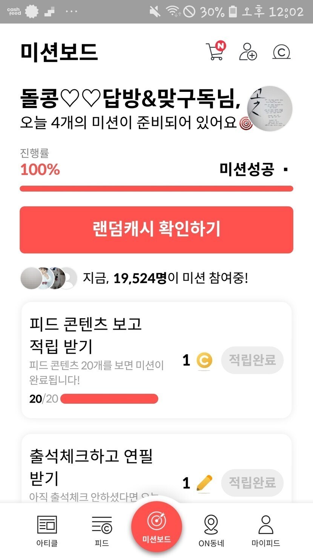This screenshot has height=558, width=313.
Task: Expand the 미션성공 indicator
Action: pos(285,169)
